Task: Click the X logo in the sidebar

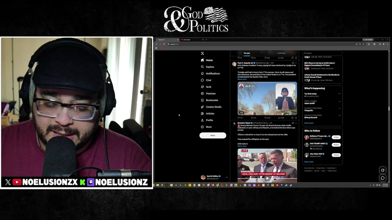Action: coord(202,53)
